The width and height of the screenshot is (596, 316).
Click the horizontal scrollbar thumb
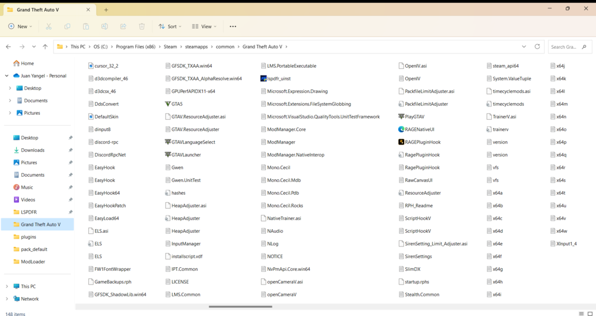pos(241,306)
